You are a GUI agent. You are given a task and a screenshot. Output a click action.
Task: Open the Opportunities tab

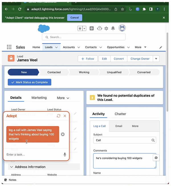pyautogui.click(x=116, y=47)
